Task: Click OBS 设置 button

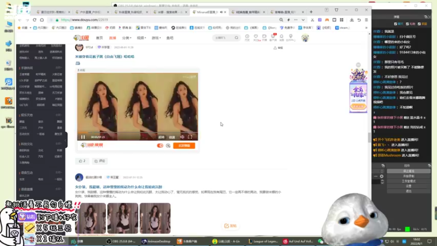Action: click(409, 186)
